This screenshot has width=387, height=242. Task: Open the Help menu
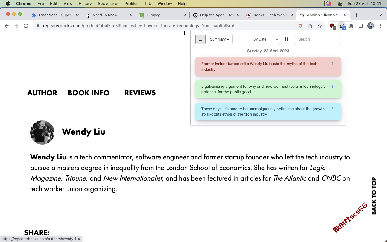pos(182,4)
